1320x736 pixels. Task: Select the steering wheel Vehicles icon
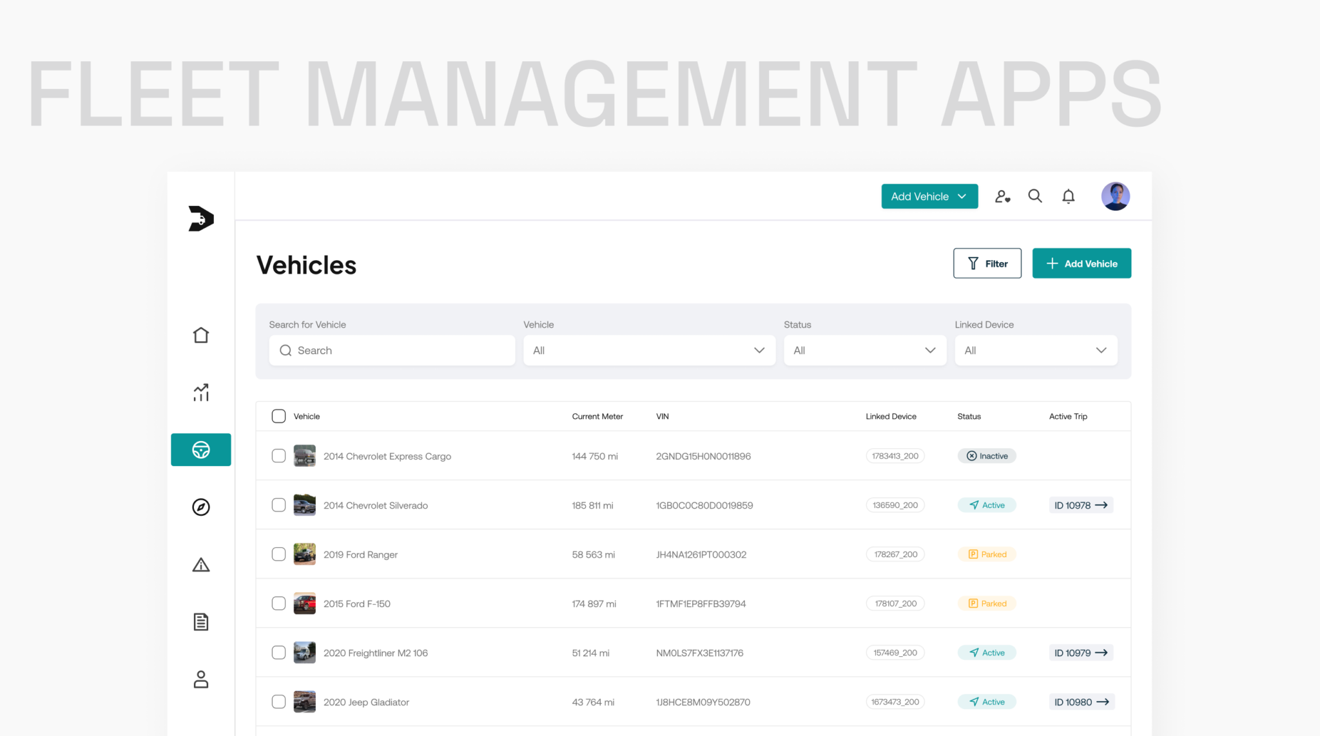pyautogui.click(x=200, y=449)
